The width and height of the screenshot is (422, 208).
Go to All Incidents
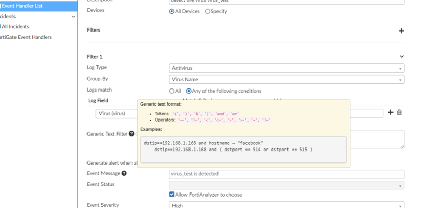point(16,27)
